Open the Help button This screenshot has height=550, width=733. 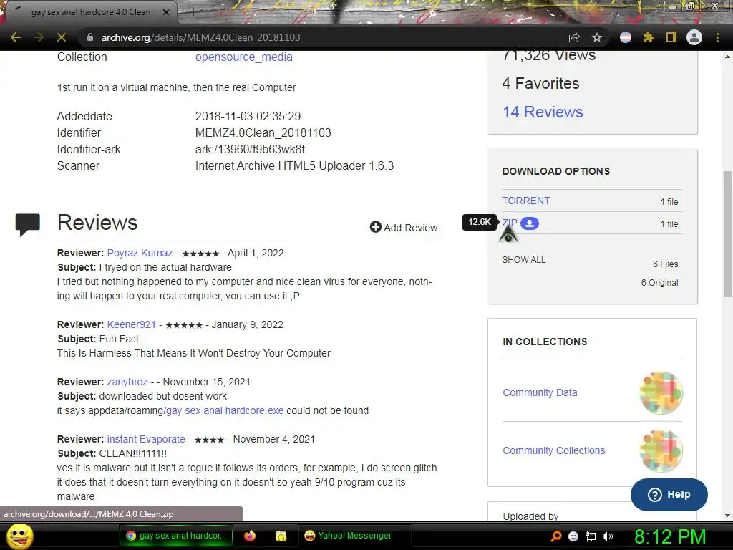click(x=669, y=494)
